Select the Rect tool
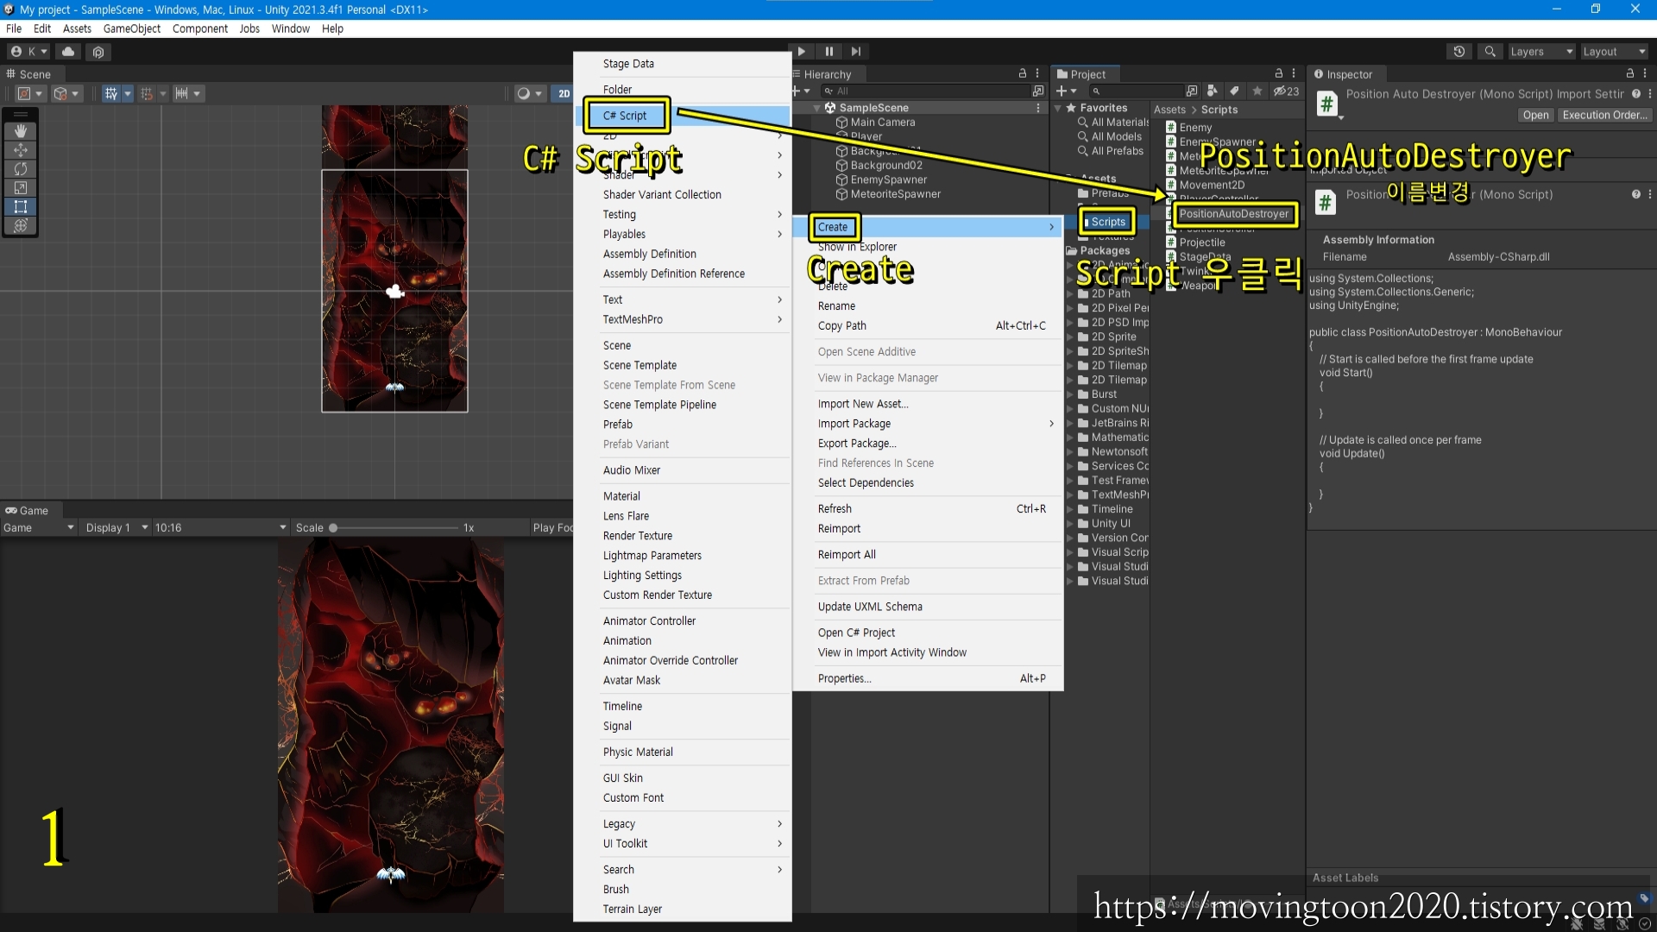This screenshot has height=932, width=1657. coord(21,207)
